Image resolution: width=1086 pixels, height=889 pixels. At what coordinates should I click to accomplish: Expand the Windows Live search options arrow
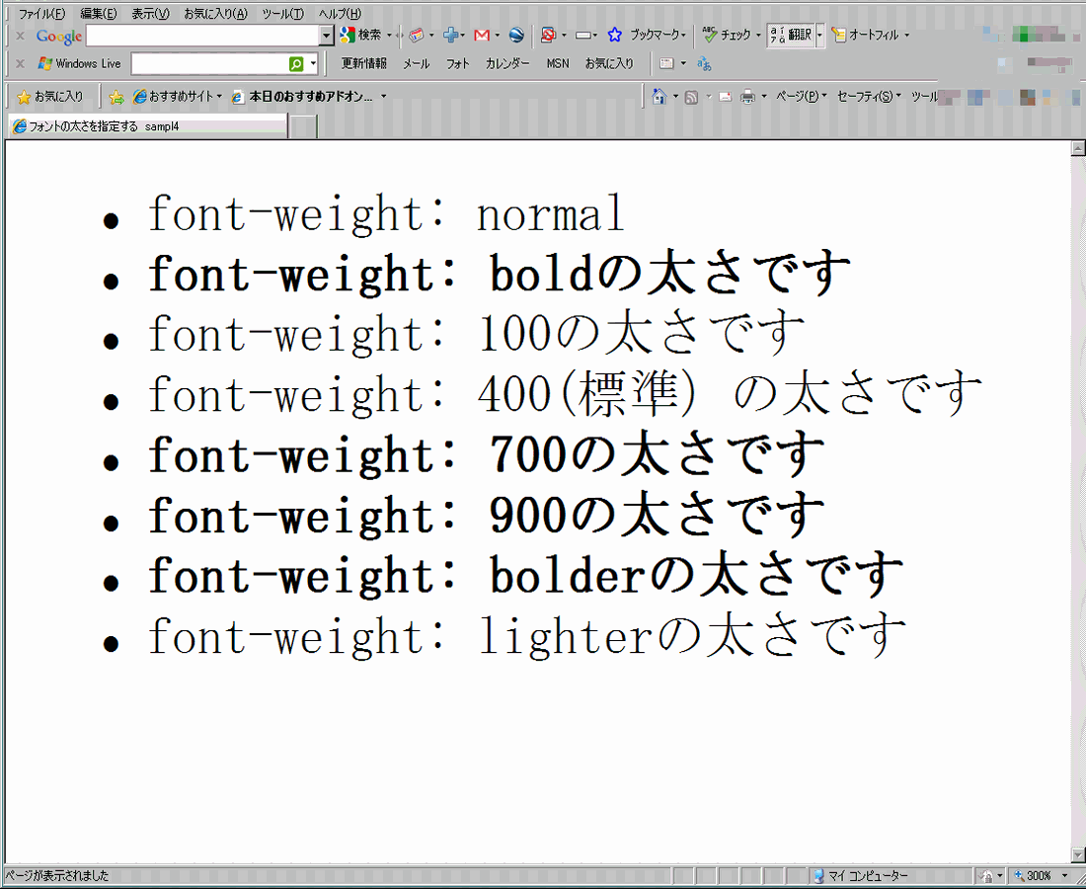(313, 64)
